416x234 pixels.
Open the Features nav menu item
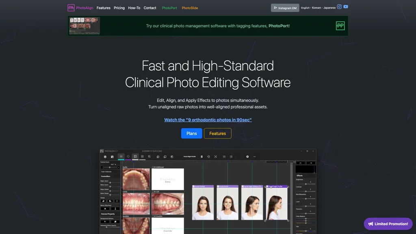(x=104, y=8)
